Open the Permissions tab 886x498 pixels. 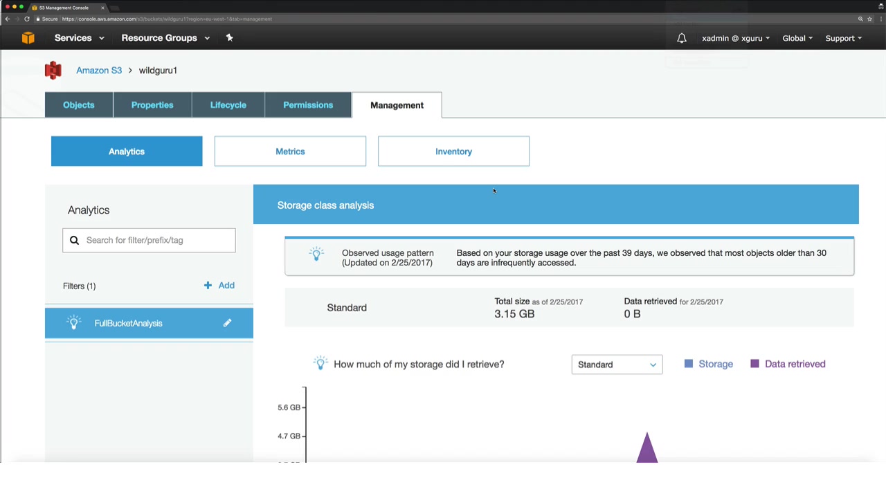pos(308,105)
